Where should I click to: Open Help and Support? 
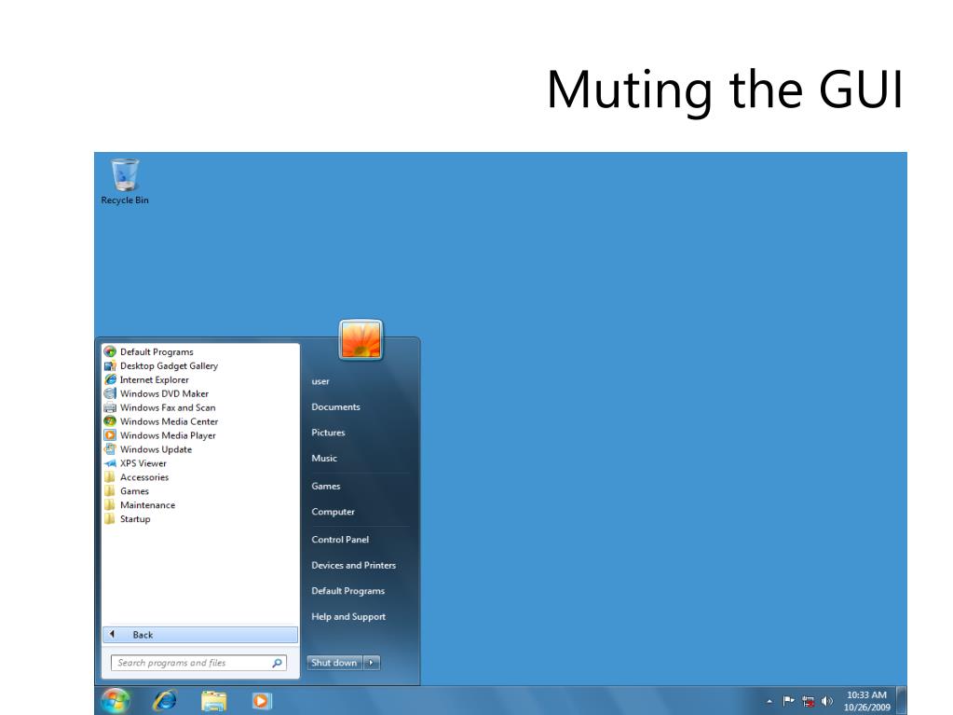pos(348,616)
